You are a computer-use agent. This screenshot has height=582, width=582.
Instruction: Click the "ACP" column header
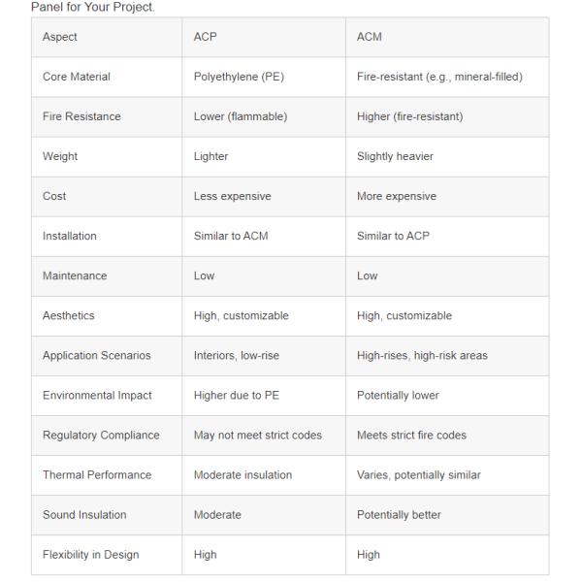click(x=206, y=37)
